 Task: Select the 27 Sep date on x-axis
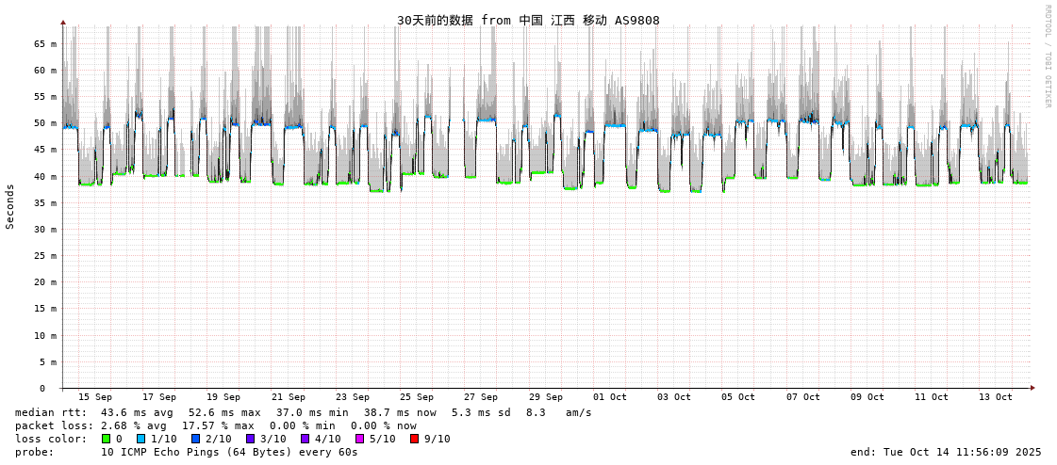point(481,397)
